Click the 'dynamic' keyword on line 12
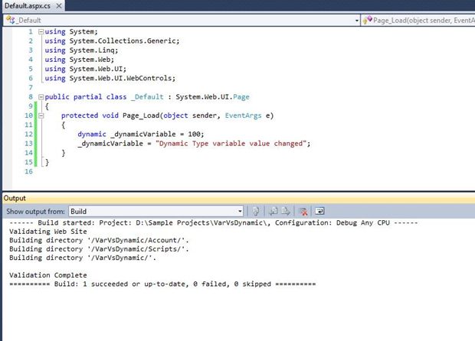475x341 pixels. tap(92, 135)
